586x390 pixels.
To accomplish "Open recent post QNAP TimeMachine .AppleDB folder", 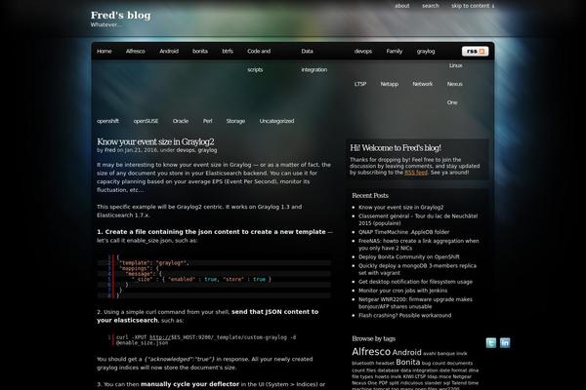I will [x=403, y=232].
